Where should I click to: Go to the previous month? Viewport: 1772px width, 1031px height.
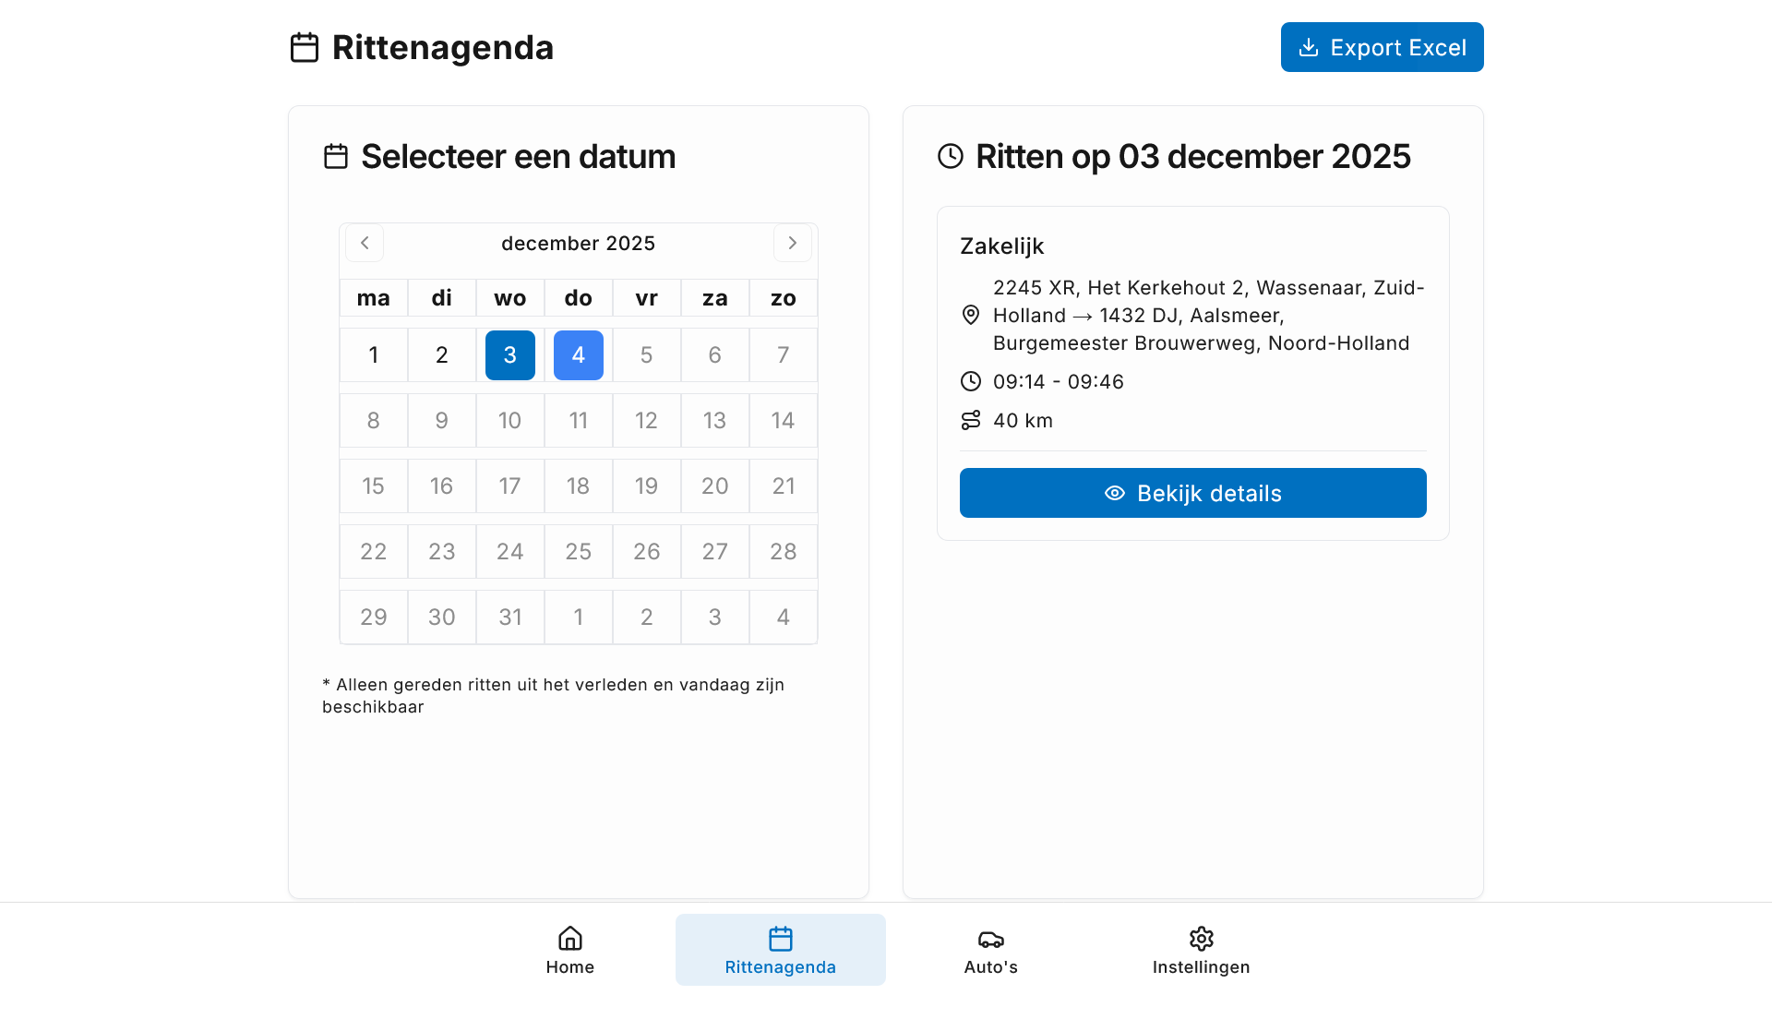(x=365, y=243)
